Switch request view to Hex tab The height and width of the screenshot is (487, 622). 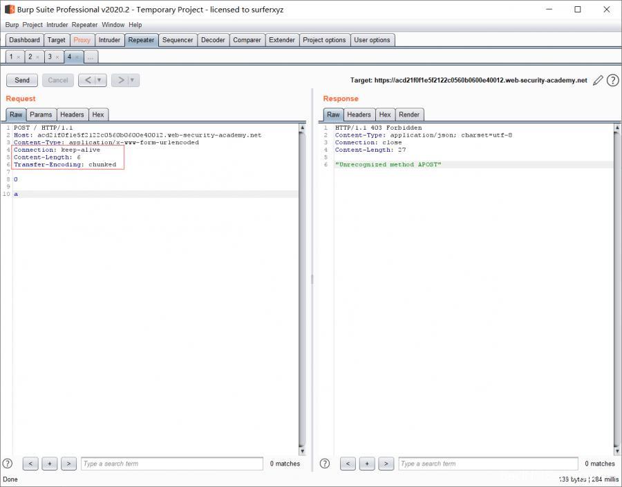98,115
